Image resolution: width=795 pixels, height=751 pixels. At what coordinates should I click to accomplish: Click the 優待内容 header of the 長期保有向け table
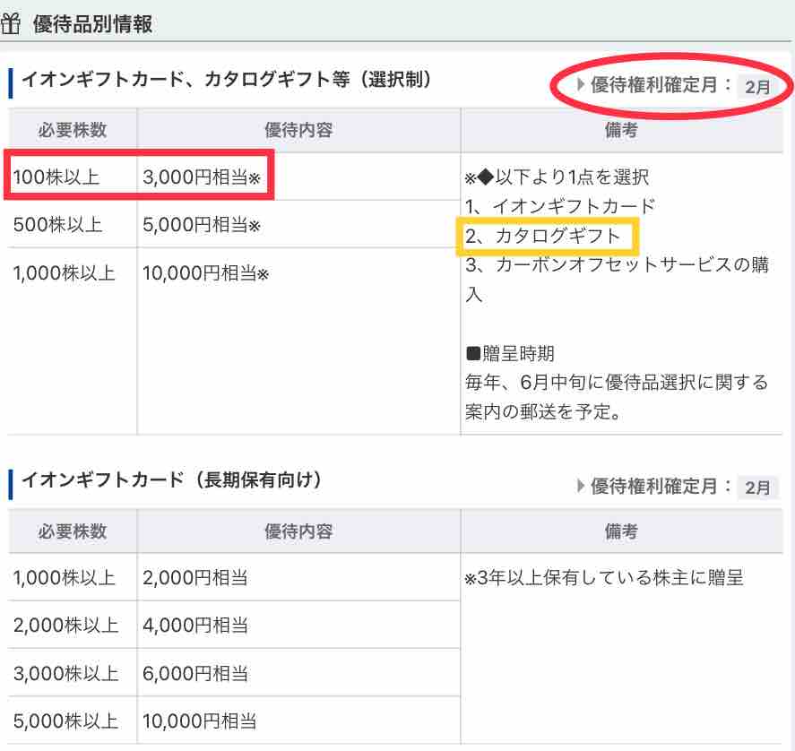(x=298, y=531)
